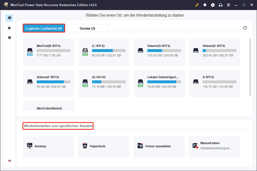Select the data recovery monitor sidebar icon
Screen dimensions: 257x171
[x=9, y=18]
